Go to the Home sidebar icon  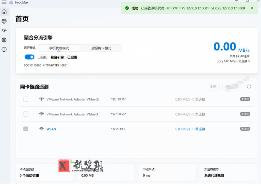point(4,12)
